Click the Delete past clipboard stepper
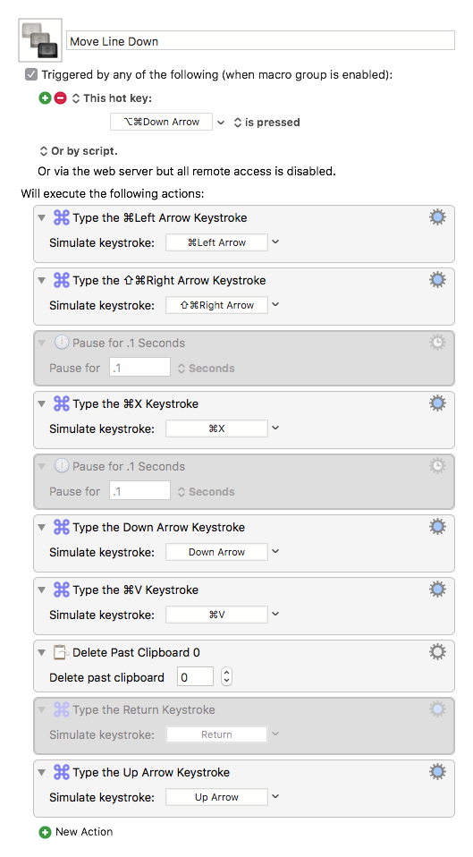The image size is (473, 857). [x=226, y=676]
